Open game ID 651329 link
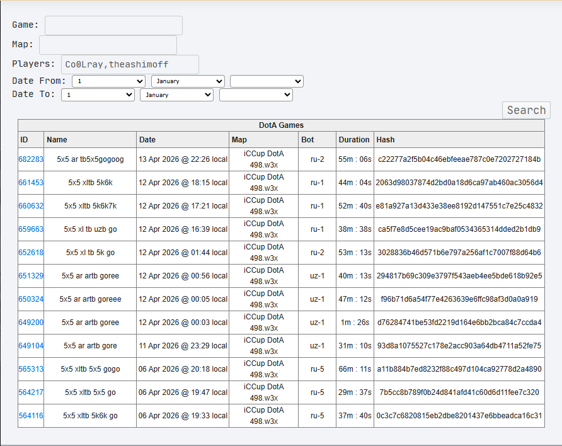 (x=31, y=276)
